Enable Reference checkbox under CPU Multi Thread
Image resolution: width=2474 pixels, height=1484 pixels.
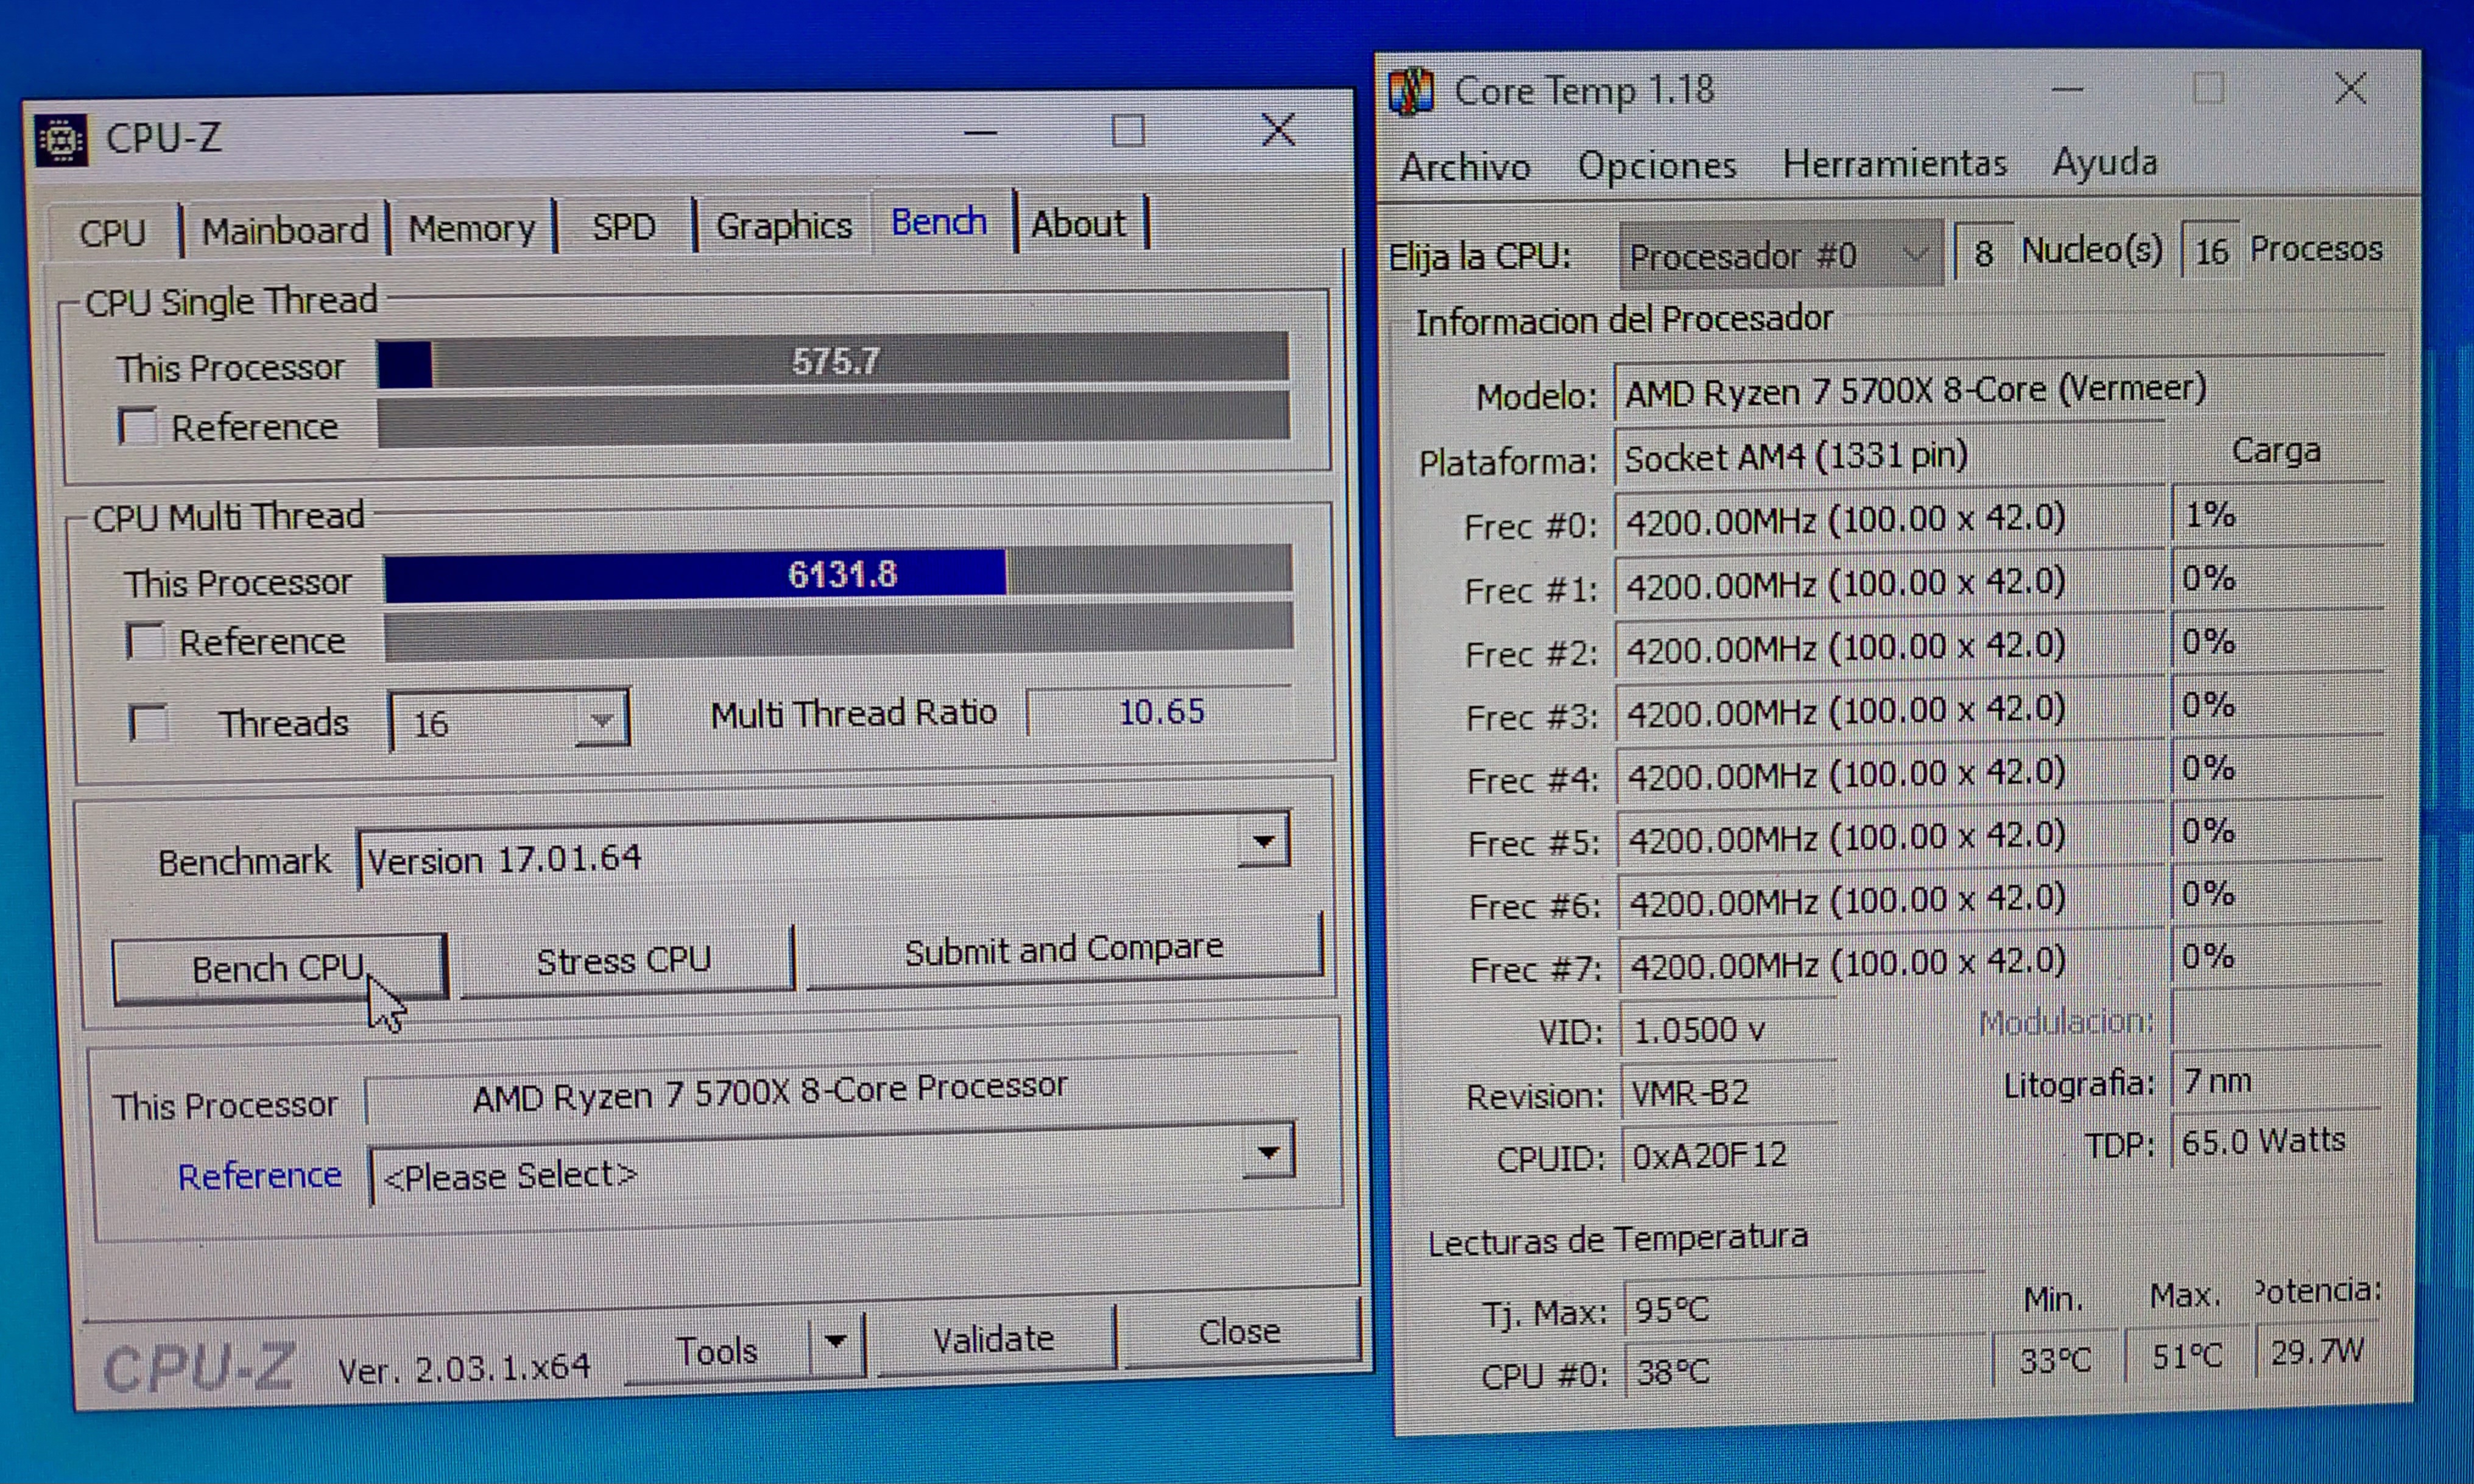[145, 641]
